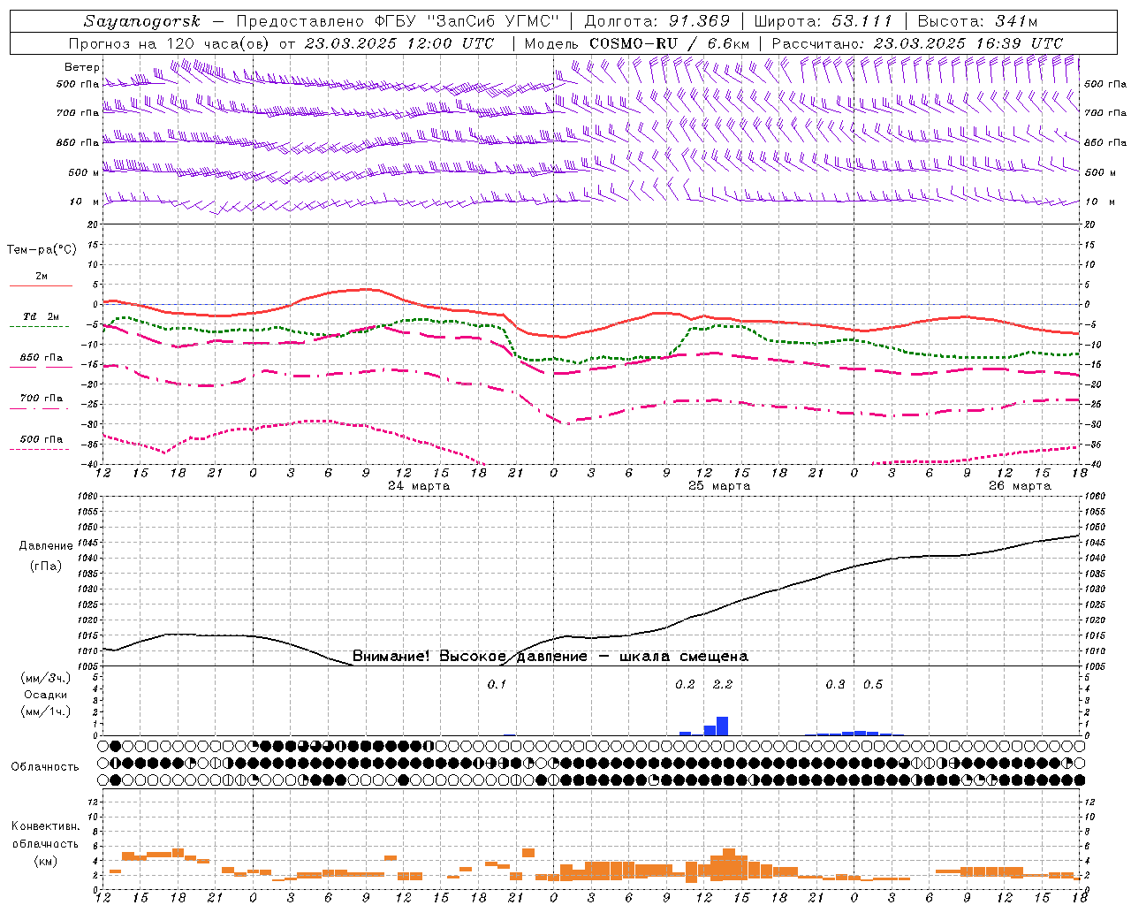Select the 'Тем-ра(°C)' temperature panel label
The height and width of the screenshot is (905, 1131).
pyautogui.click(x=42, y=249)
